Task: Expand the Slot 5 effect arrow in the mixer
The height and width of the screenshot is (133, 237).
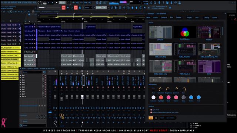Action: point(21,85)
